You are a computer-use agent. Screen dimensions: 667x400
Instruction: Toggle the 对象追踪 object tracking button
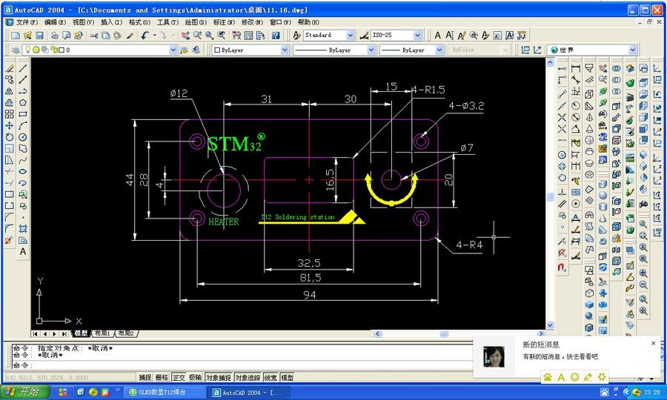248,378
